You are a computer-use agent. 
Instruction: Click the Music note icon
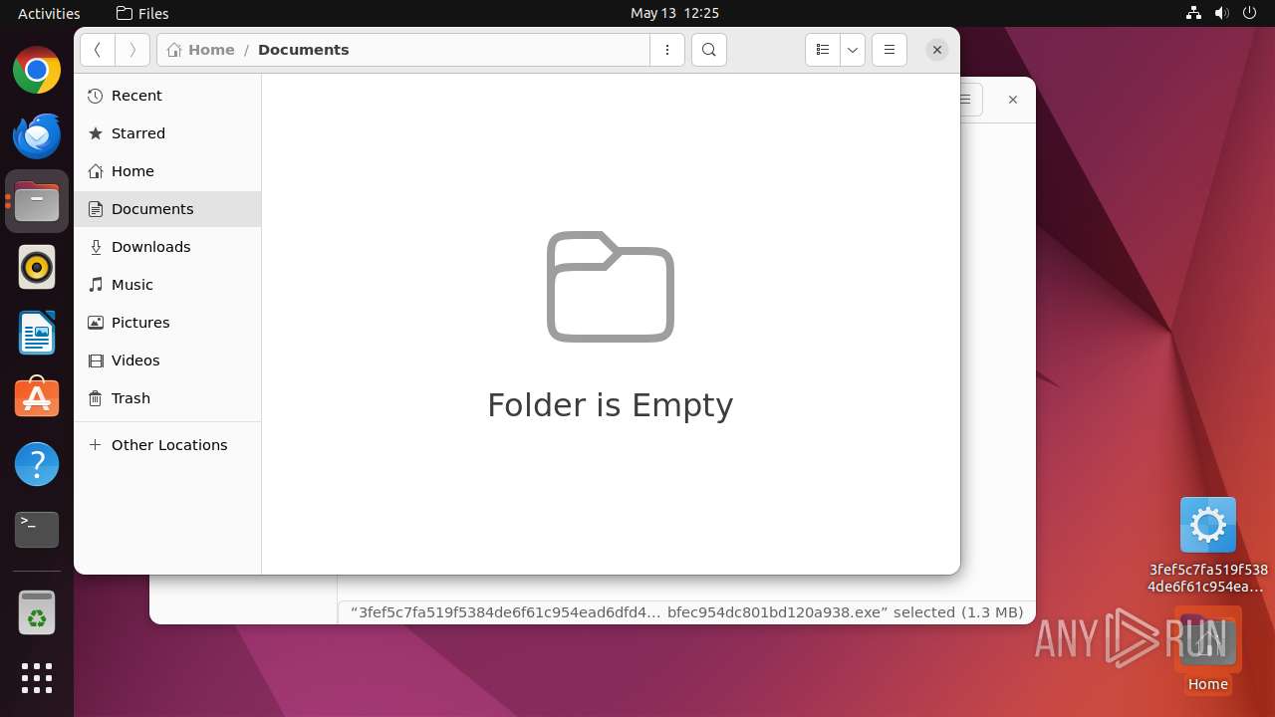[x=96, y=285]
